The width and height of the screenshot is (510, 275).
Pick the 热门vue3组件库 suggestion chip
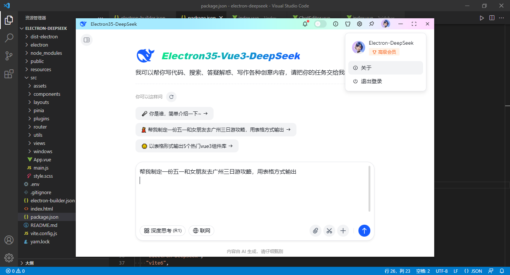pyautogui.click(x=187, y=146)
